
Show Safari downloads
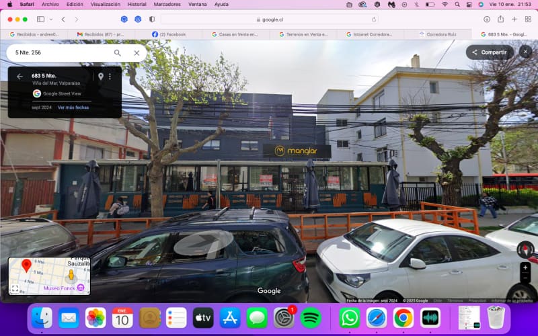click(x=486, y=19)
